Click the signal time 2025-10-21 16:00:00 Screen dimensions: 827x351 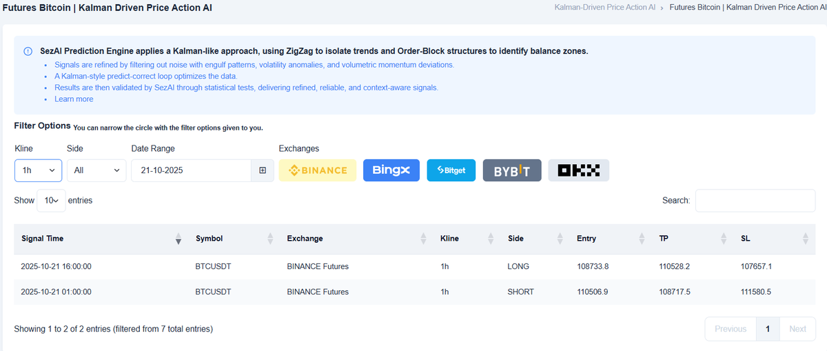pos(57,266)
